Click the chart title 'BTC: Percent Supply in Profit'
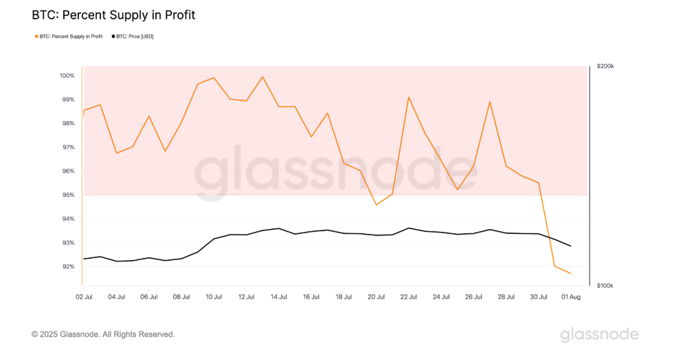 click(113, 14)
